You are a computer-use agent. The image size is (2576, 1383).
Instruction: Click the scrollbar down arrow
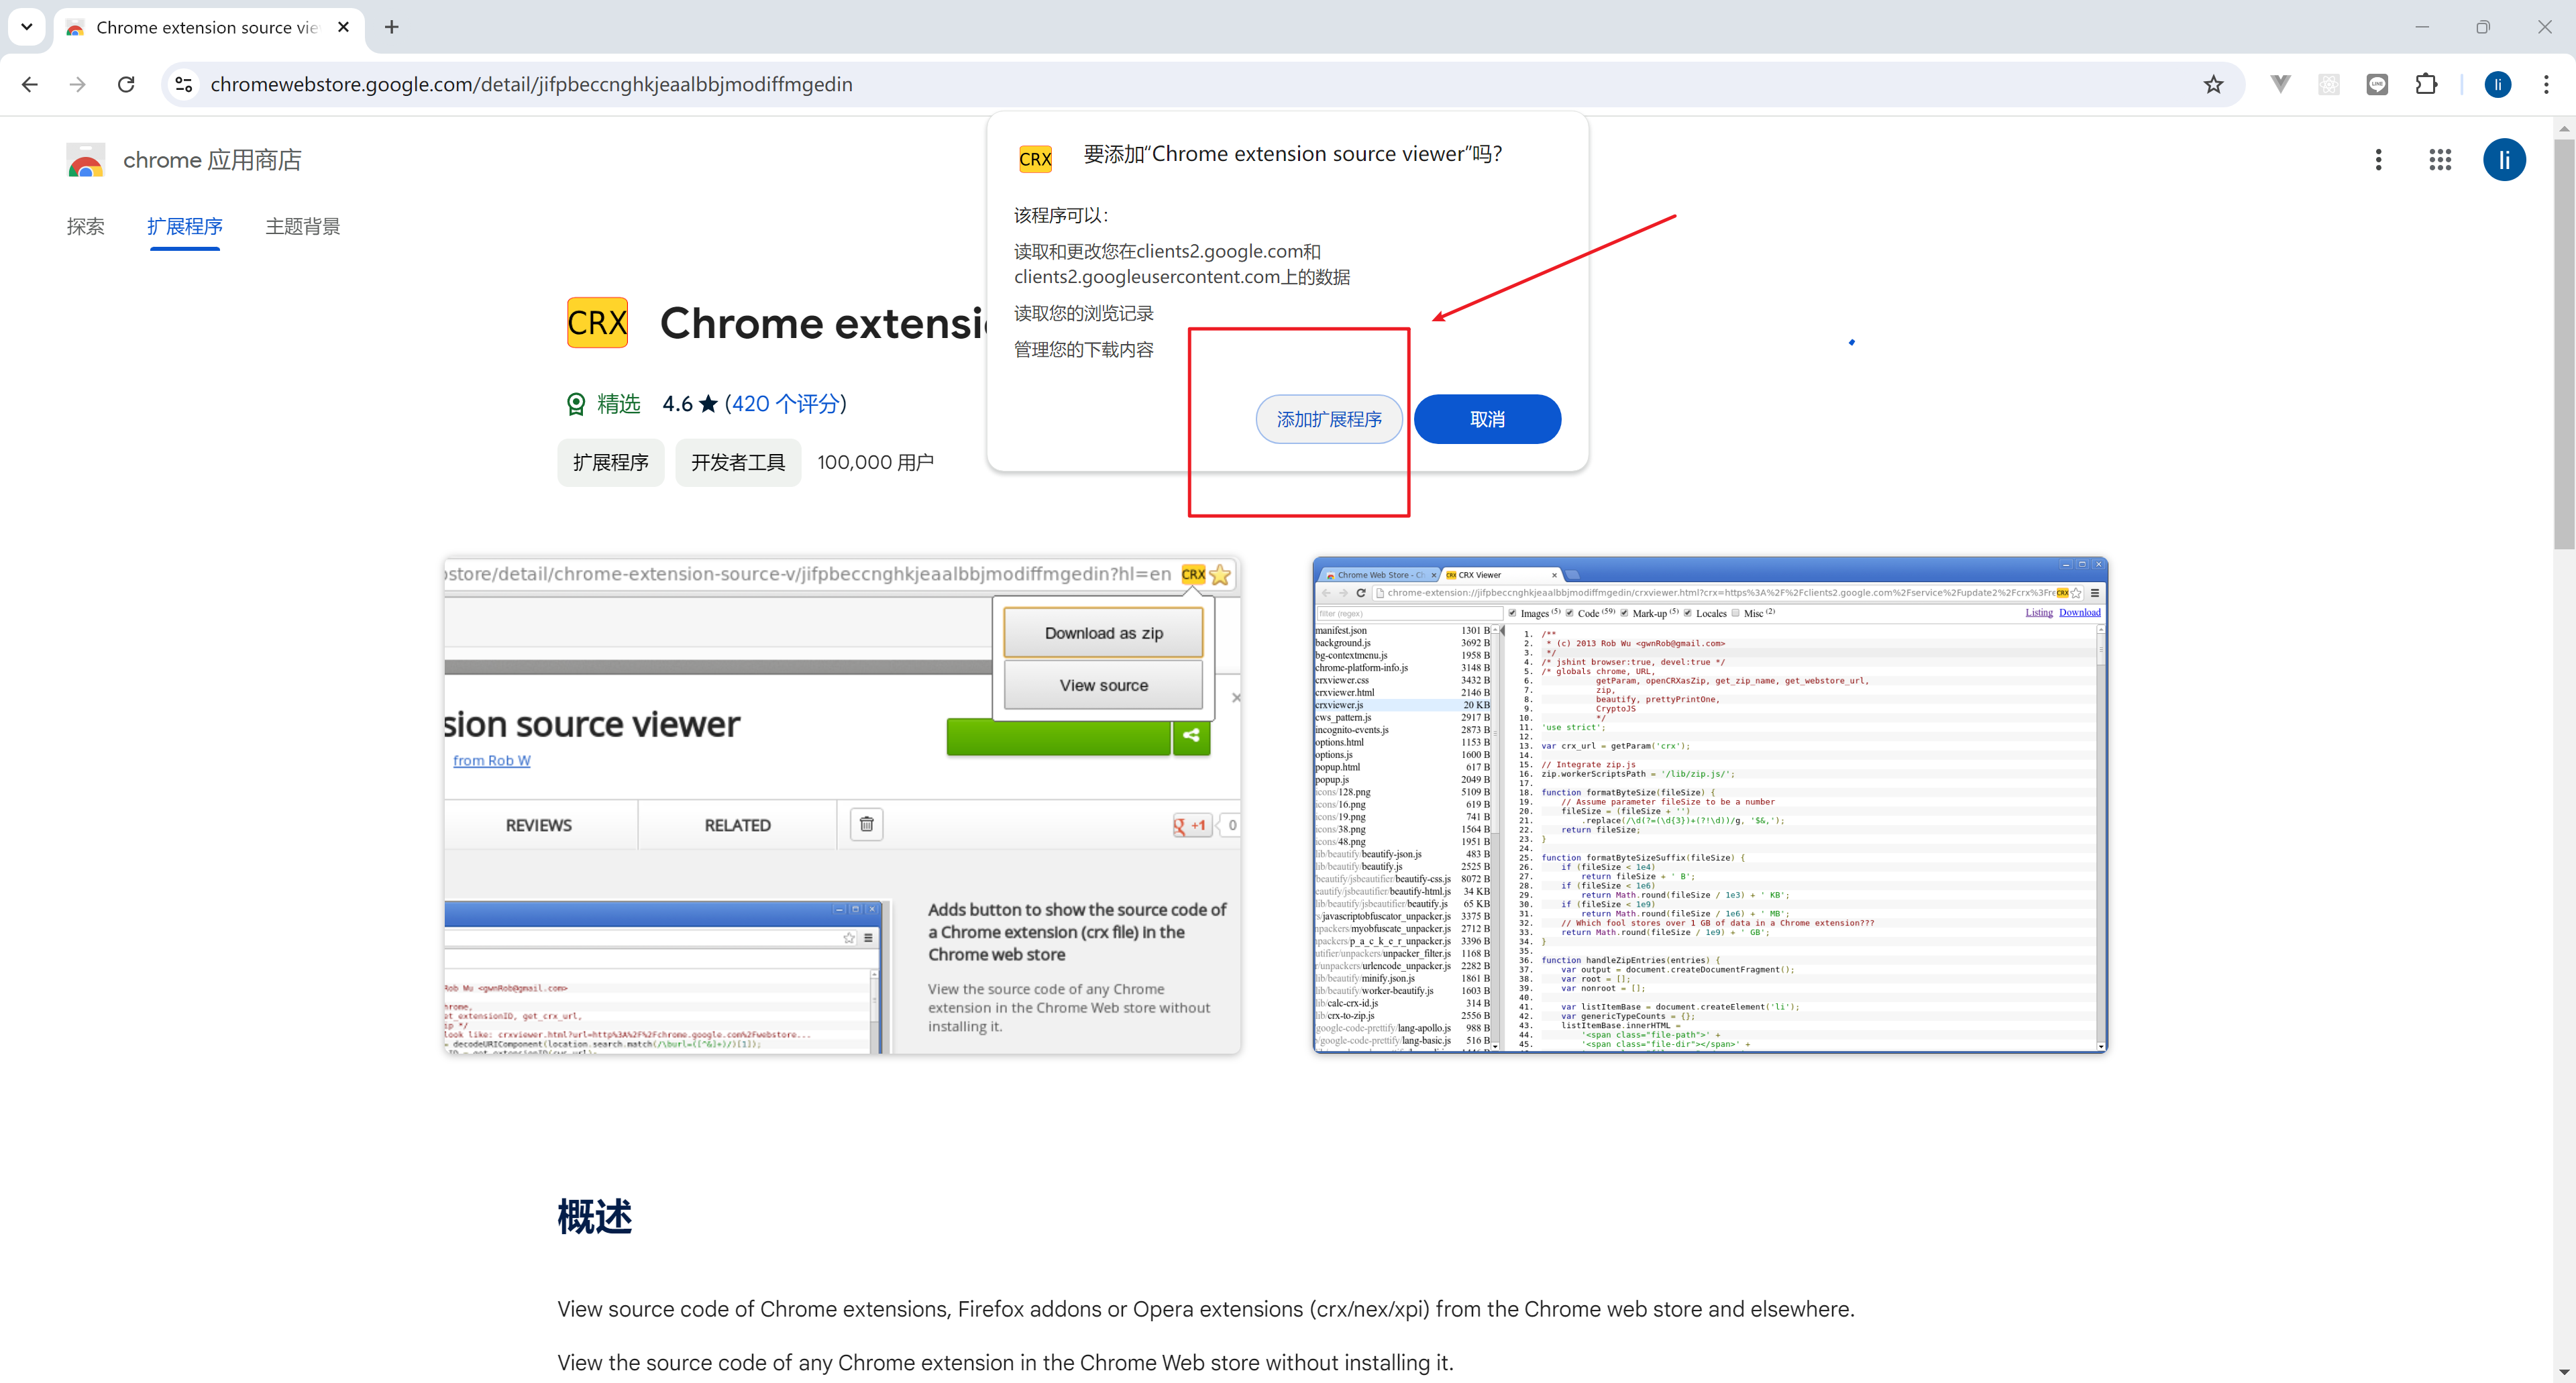(2563, 1372)
